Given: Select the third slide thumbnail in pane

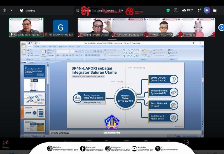Looking at the screenshot, I should pos(34,99).
